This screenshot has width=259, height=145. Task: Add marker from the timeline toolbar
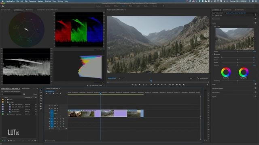coord(57,93)
